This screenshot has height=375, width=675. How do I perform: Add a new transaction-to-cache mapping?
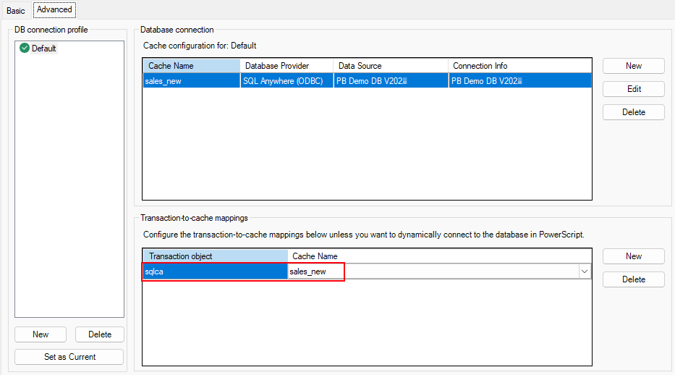pyautogui.click(x=633, y=256)
